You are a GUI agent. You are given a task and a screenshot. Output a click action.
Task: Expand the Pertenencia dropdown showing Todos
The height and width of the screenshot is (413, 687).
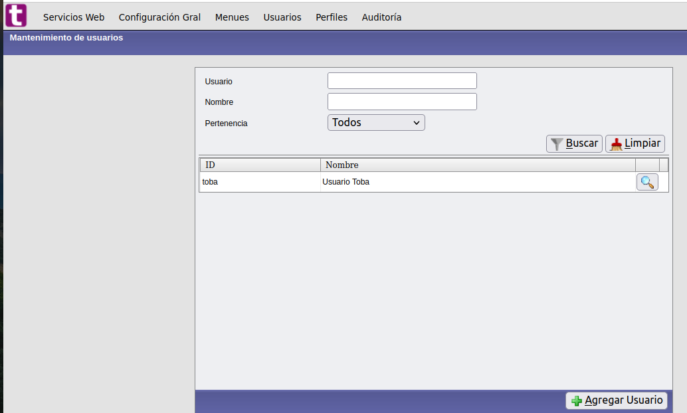[376, 123]
